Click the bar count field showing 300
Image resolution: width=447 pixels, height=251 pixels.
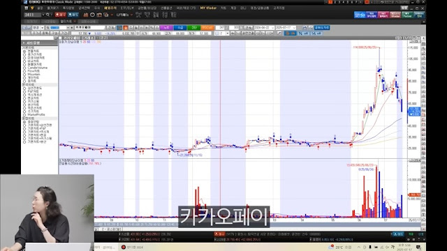pyautogui.click(x=234, y=28)
